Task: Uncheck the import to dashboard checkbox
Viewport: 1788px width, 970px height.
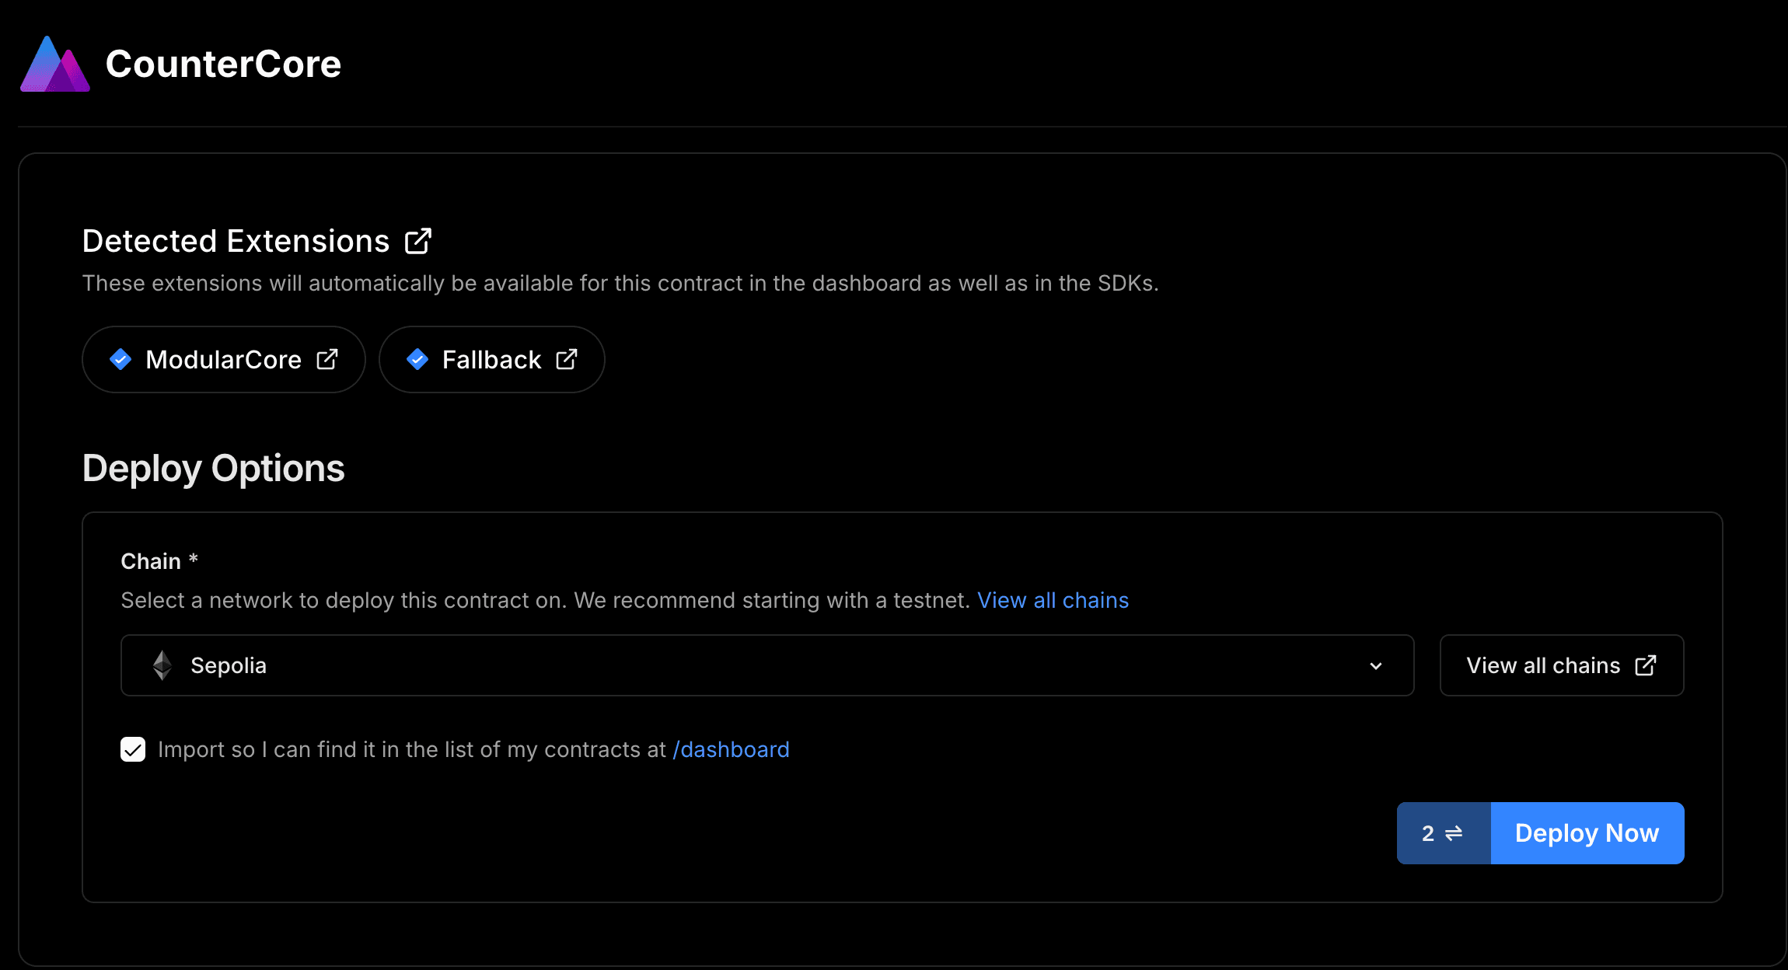Action: click(133, 749)
